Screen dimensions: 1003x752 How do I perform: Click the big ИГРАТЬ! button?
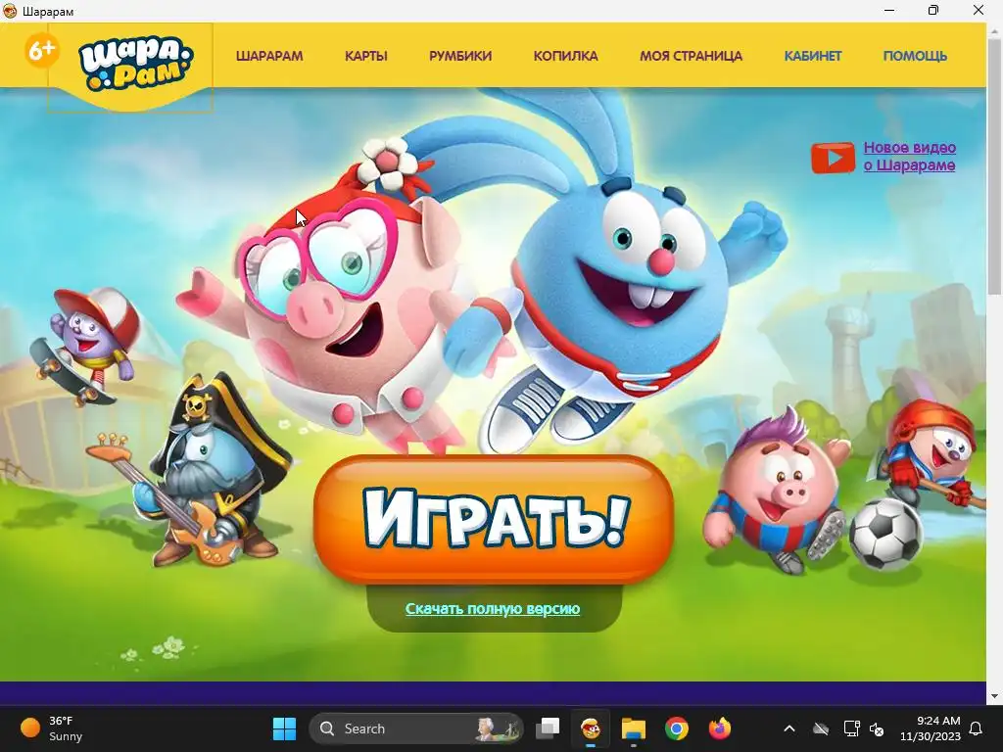coord(494,519)
